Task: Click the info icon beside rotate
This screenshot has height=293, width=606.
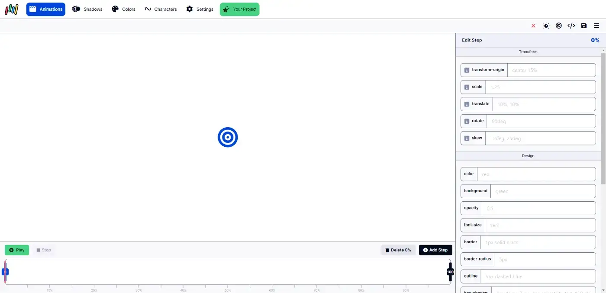Action: coord(467,121)
